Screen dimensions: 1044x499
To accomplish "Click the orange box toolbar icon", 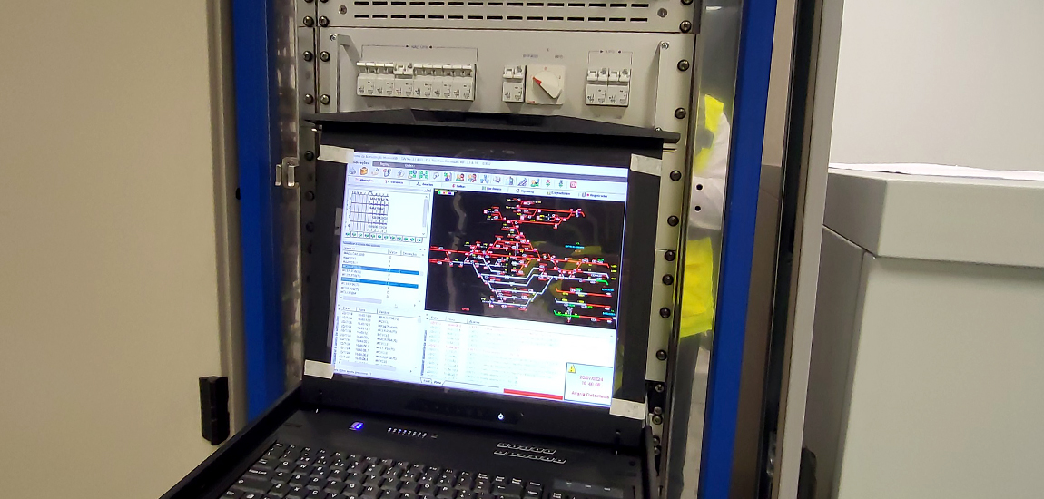I will [364, 171].
